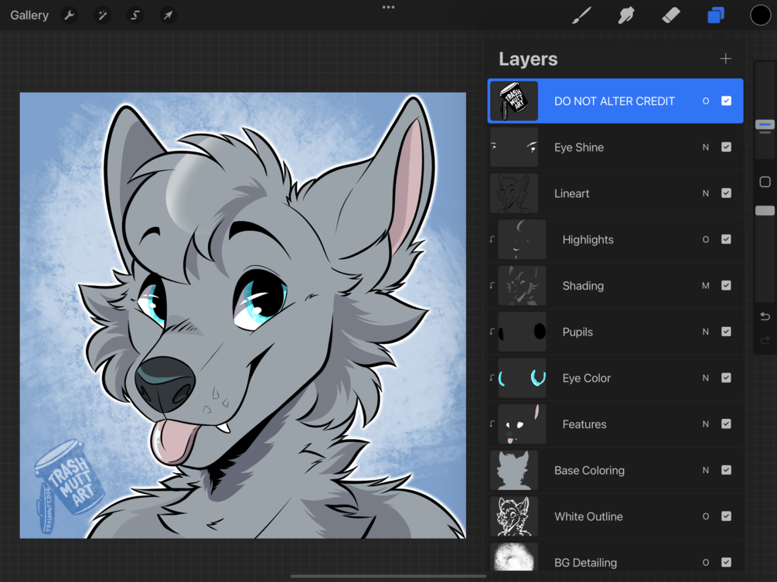Select the Shading layer name
777x582 pixels.
point(583,285)
